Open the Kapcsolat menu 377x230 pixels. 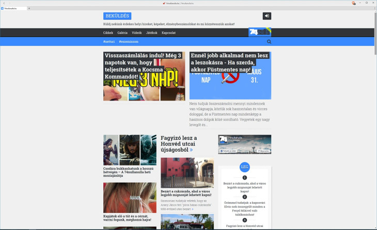[x=168, y=32]
